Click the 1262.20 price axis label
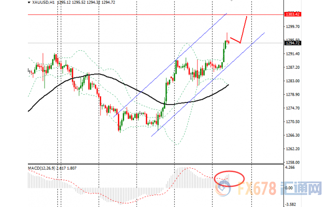 coord(293,149)
